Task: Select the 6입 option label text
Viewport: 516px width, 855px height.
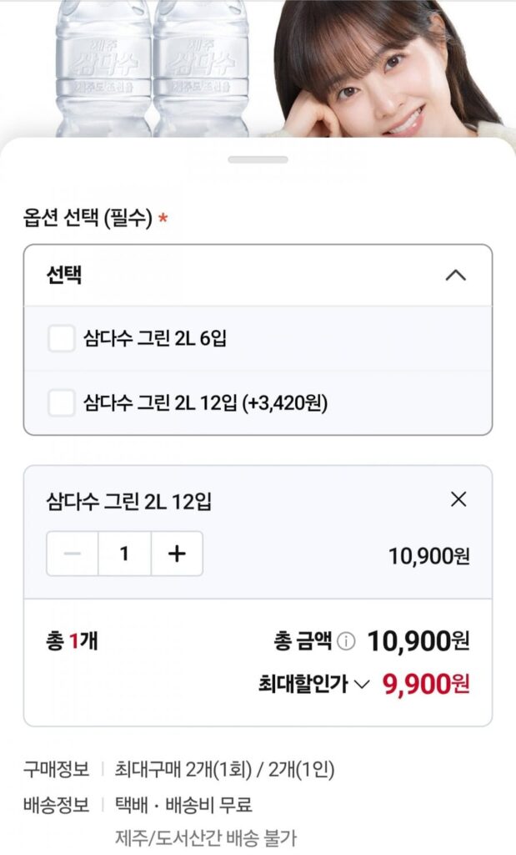Action: (x=154, y=338)
